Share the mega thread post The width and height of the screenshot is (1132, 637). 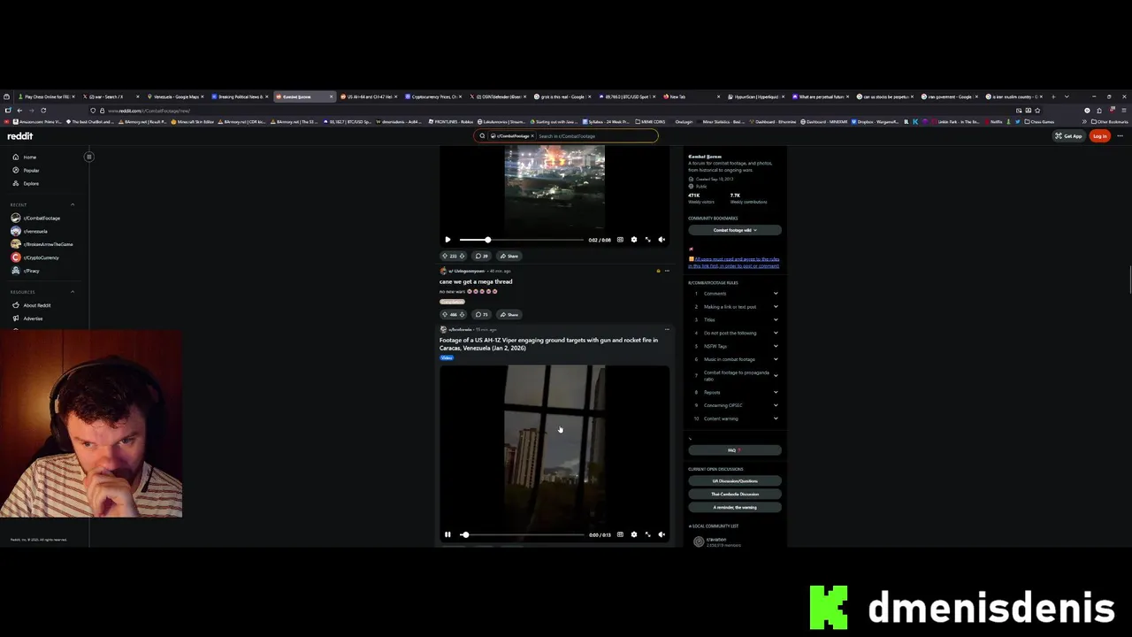coord(509,314)
